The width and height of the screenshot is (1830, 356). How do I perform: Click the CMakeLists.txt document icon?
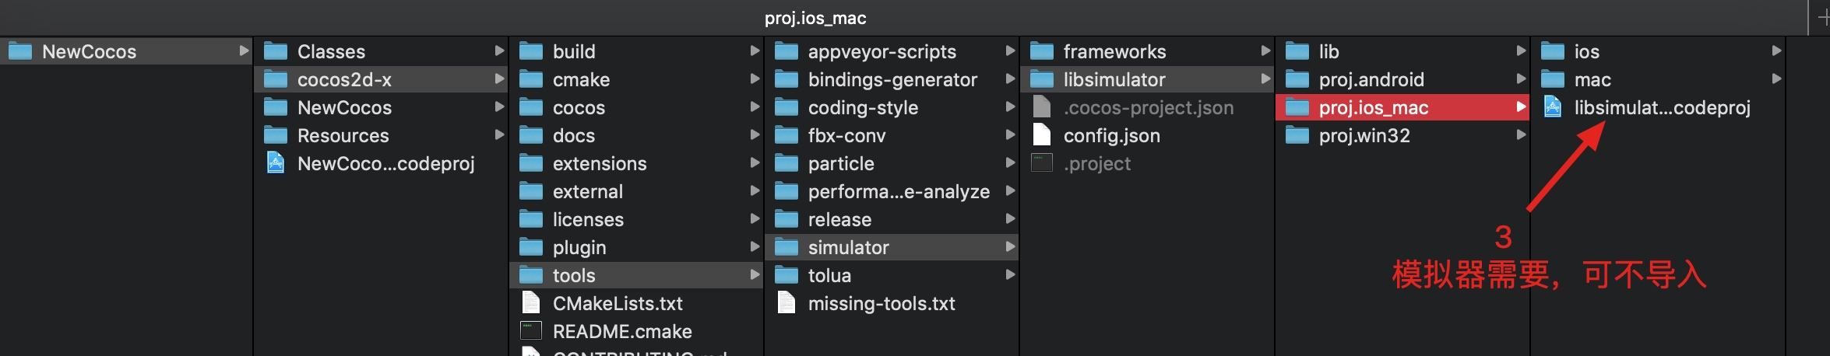point(531,303)
